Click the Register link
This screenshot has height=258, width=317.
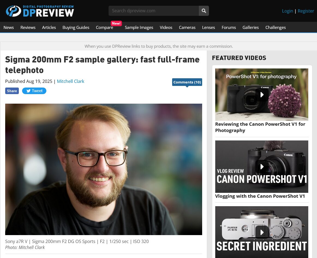point(306,11)
